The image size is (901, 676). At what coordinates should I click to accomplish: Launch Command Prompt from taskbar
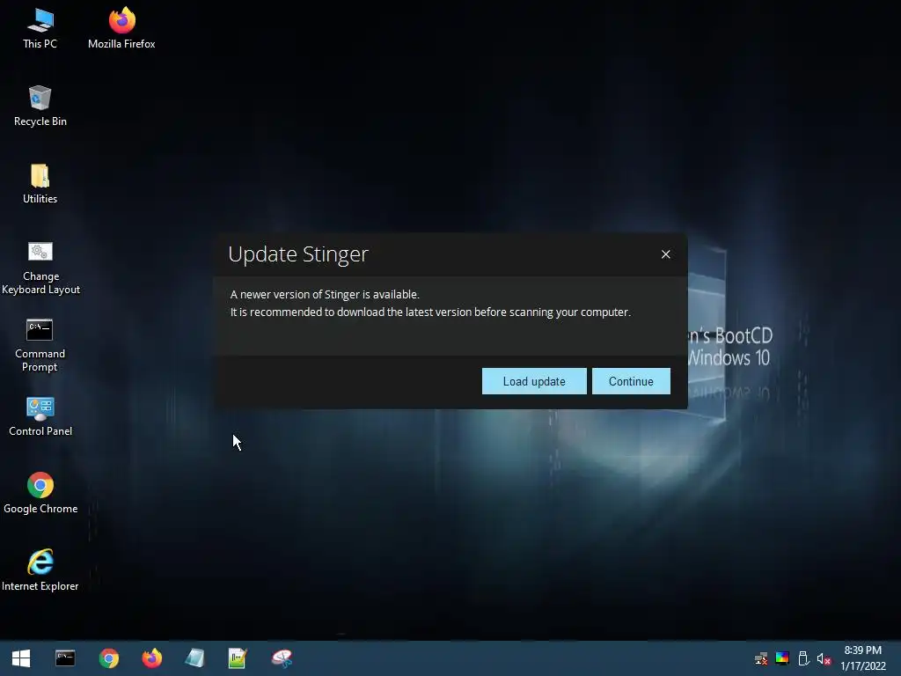65,658
